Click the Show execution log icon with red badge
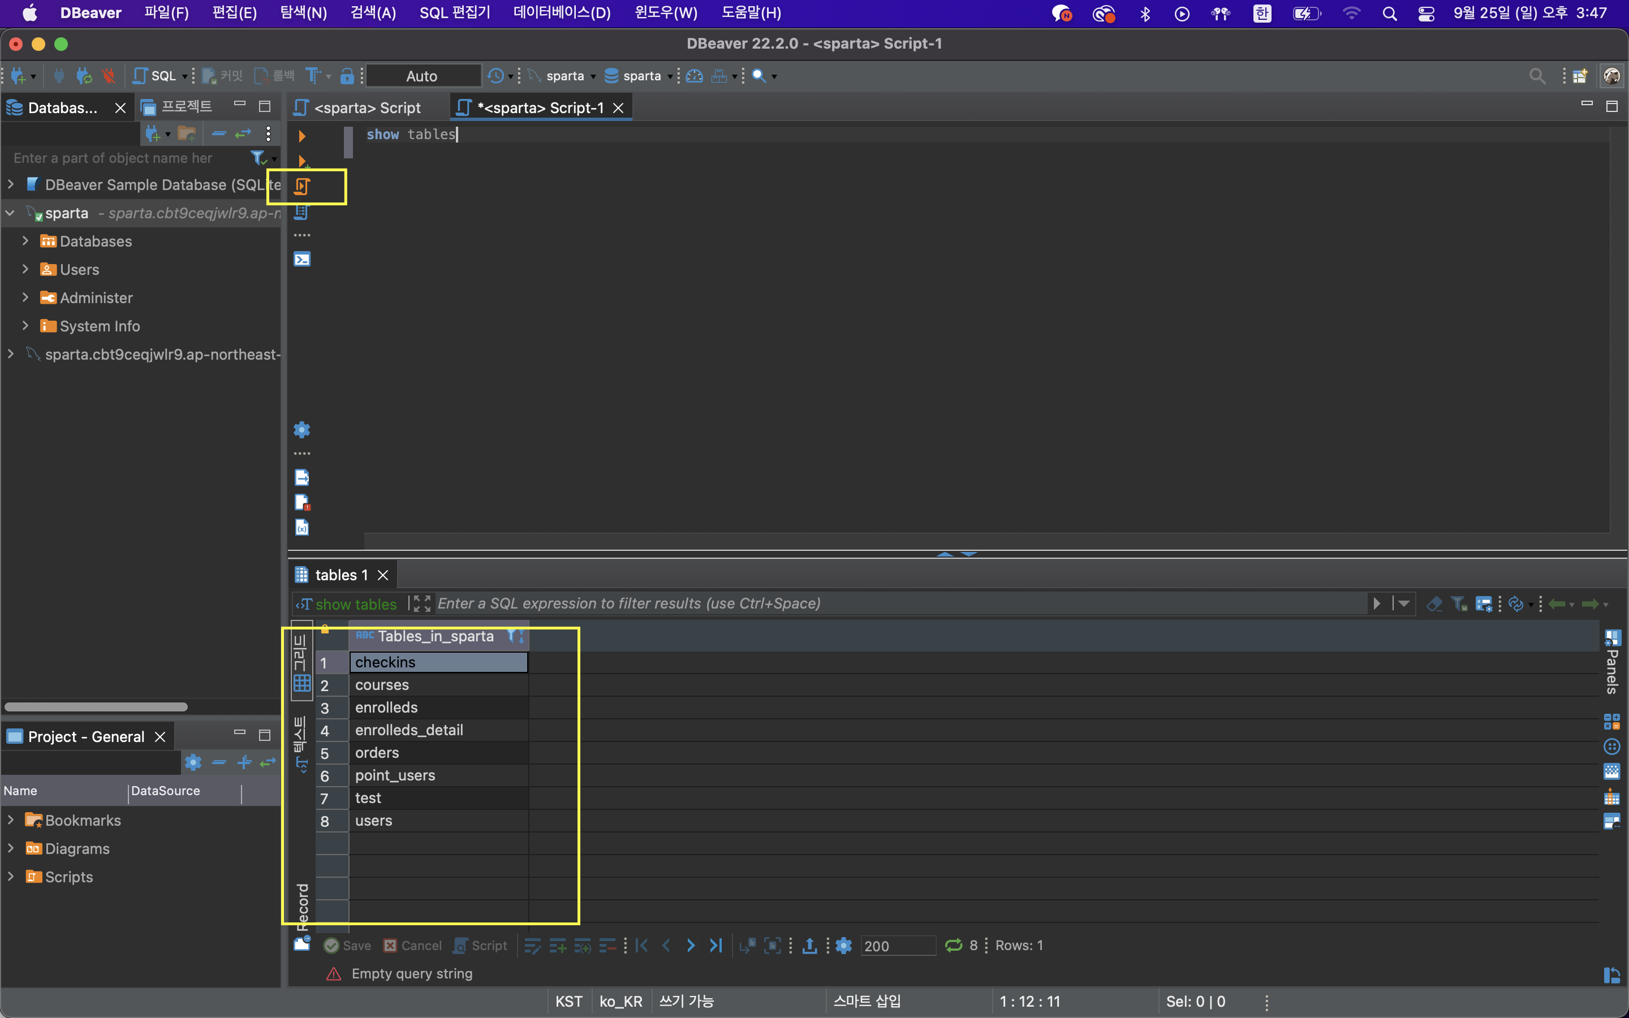Viewport: 1629px width, 1018px height. pos(302,502)
